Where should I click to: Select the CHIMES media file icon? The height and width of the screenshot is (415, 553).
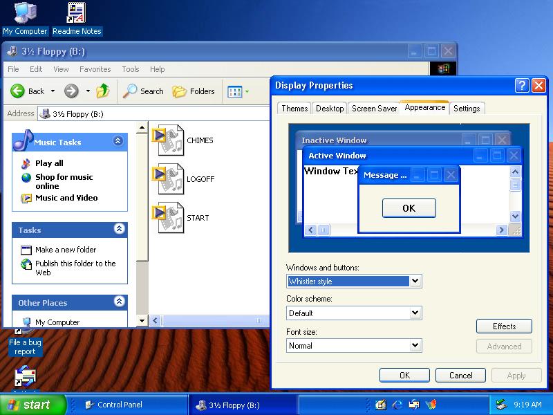tap(168, 140)
